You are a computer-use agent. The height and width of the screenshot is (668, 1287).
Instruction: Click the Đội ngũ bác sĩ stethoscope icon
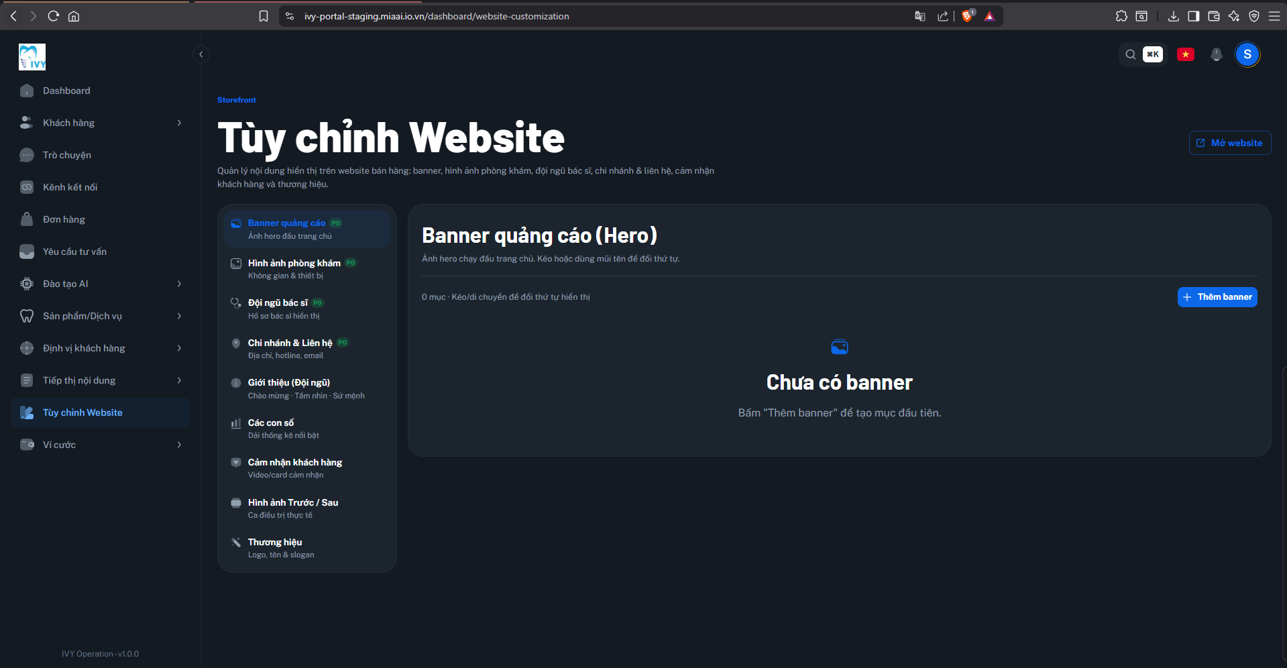(236, 303)
